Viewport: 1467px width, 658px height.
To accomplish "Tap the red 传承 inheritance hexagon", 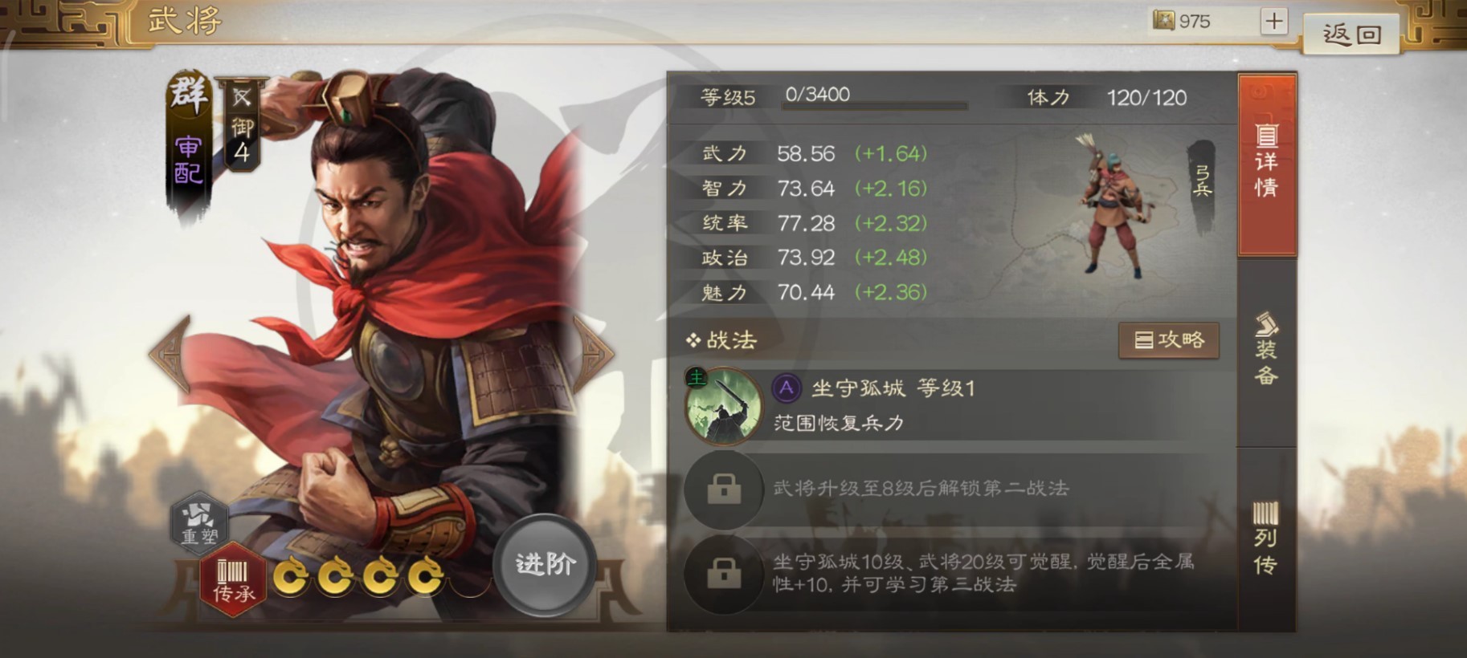I will (233, 581).
